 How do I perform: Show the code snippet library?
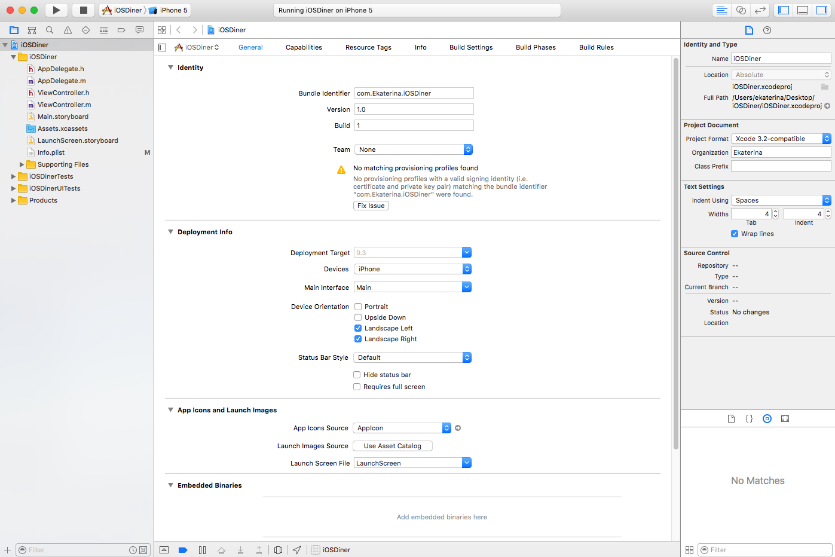(x=749, y=419)
